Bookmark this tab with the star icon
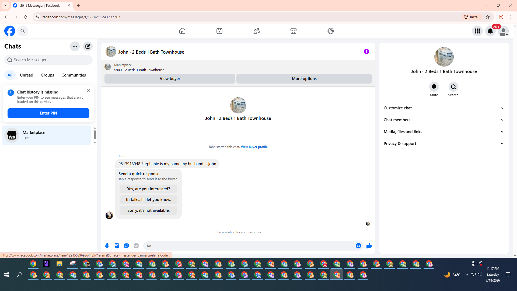517x291 pixels. [x=488, y=17]
